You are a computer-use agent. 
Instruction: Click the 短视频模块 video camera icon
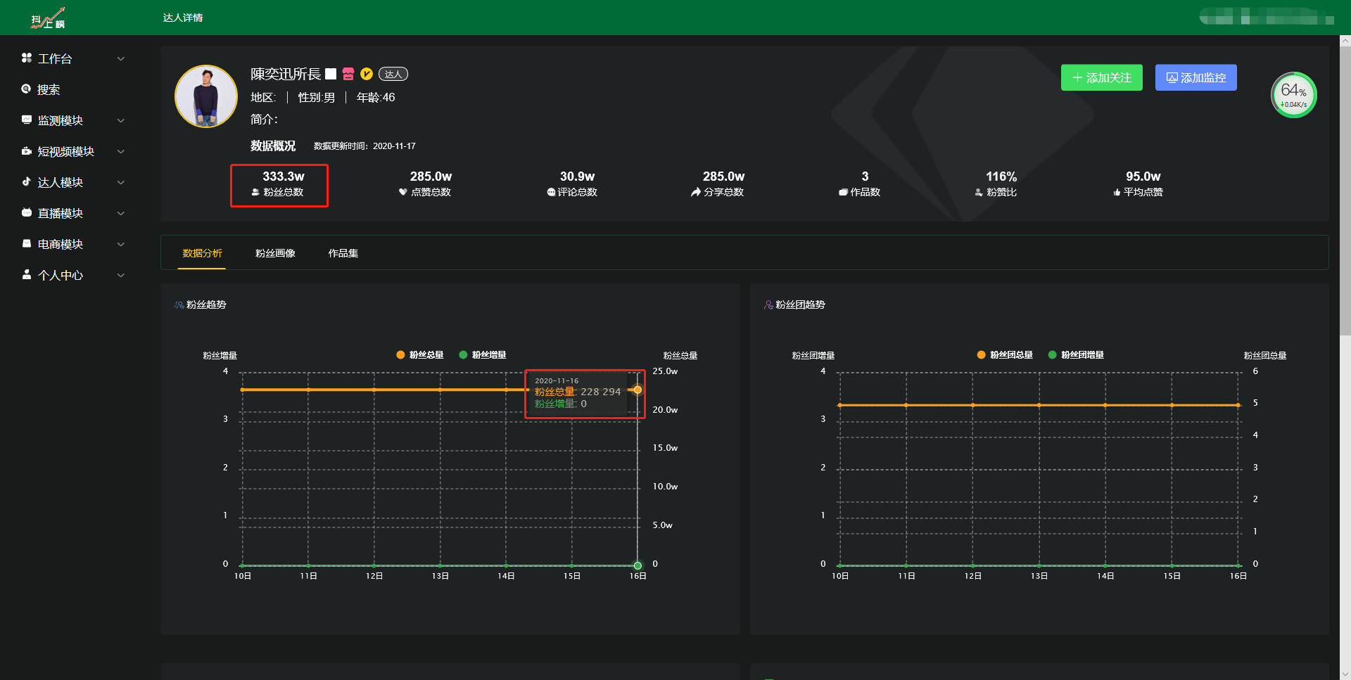27,150
